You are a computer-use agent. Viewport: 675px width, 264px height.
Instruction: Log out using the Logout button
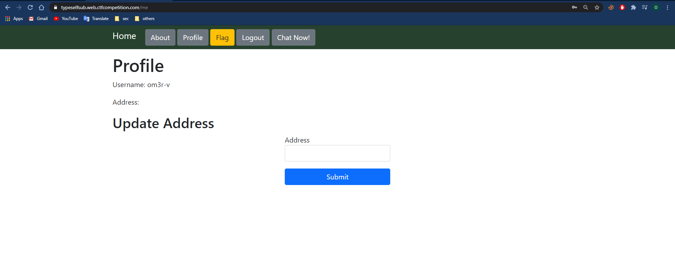click(x=253, y=38)
